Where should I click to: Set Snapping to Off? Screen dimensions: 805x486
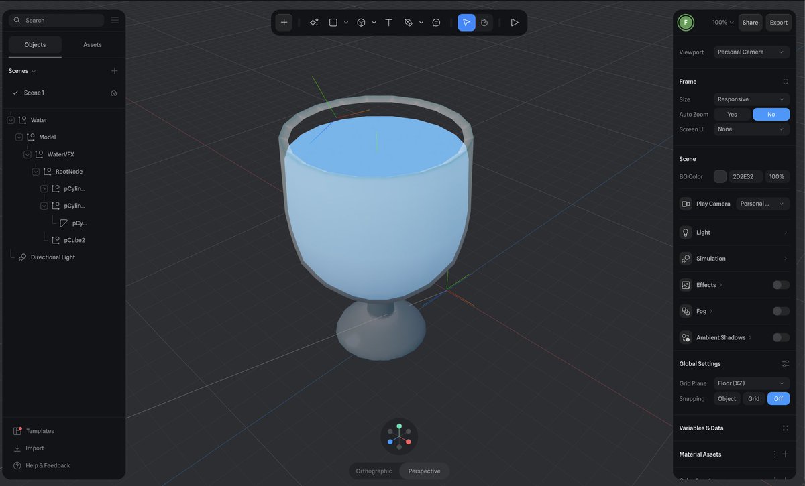pos(779,399)
